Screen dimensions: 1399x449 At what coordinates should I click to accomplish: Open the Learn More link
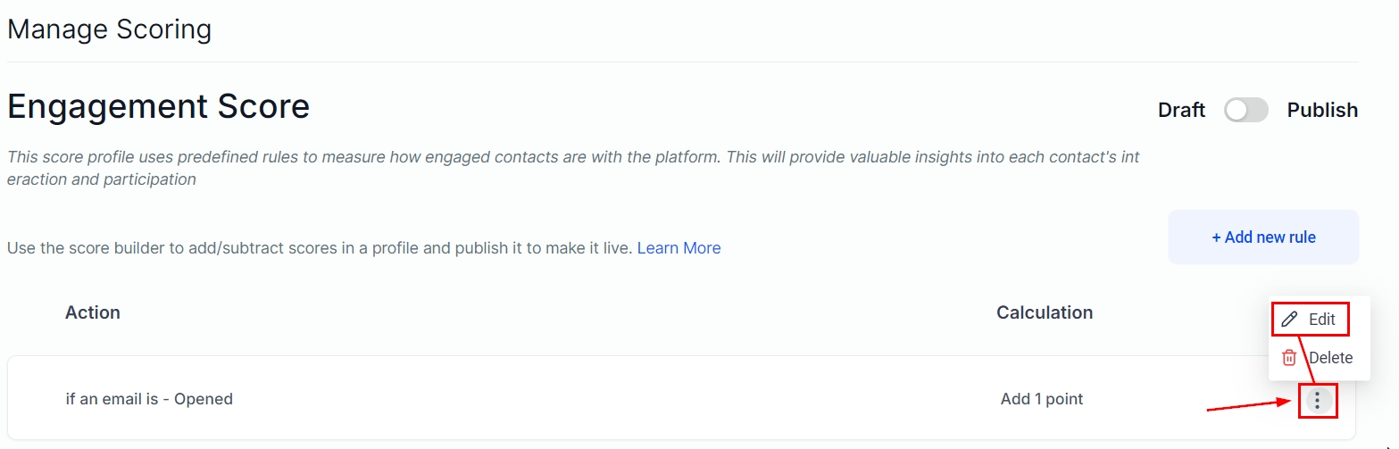(679, 248)
